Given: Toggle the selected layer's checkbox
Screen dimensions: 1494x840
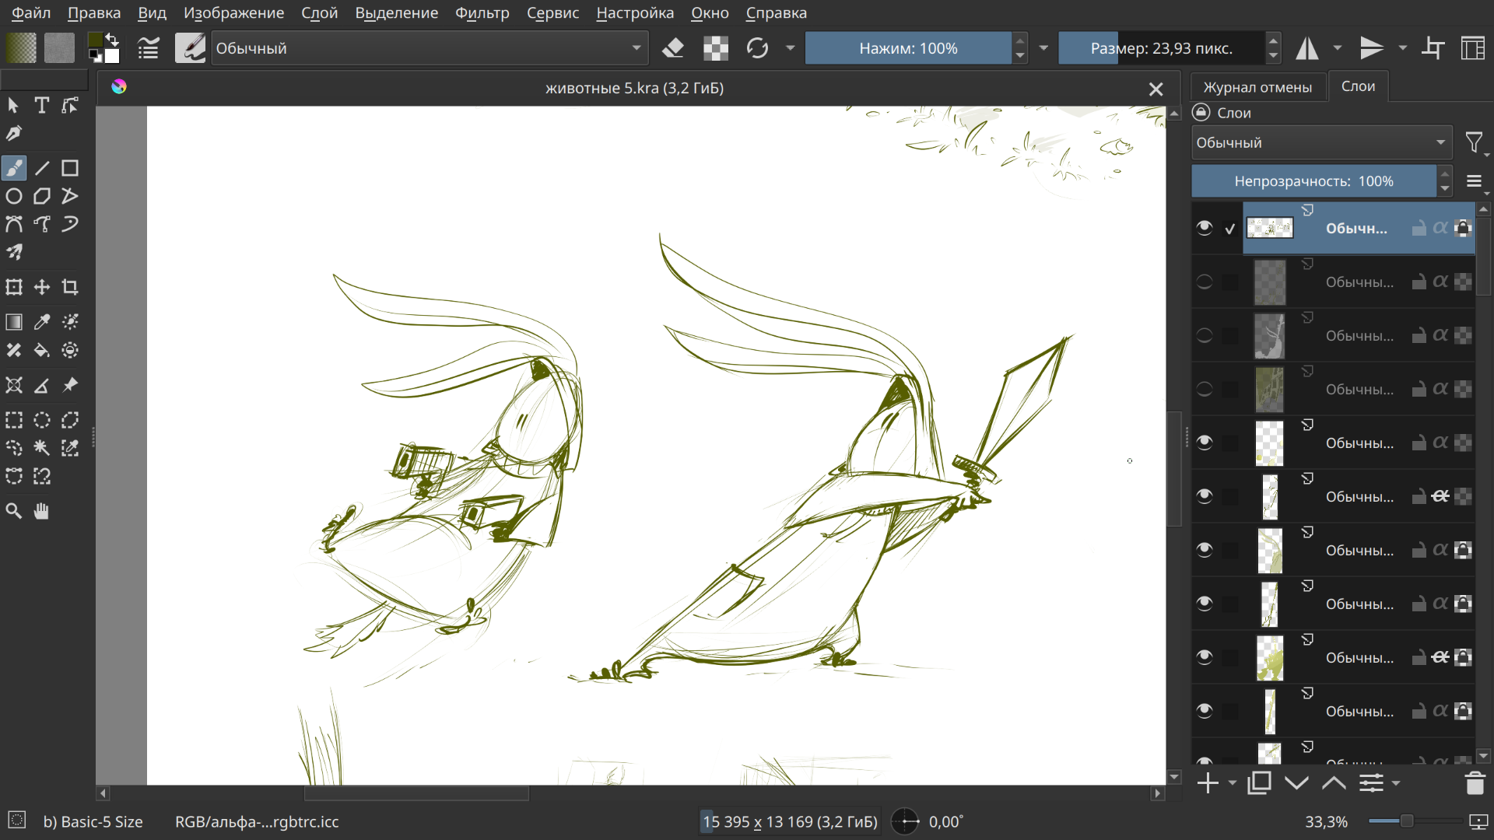Looking at the screenshot, I should pyautogui.click(x=1230, y=229).
